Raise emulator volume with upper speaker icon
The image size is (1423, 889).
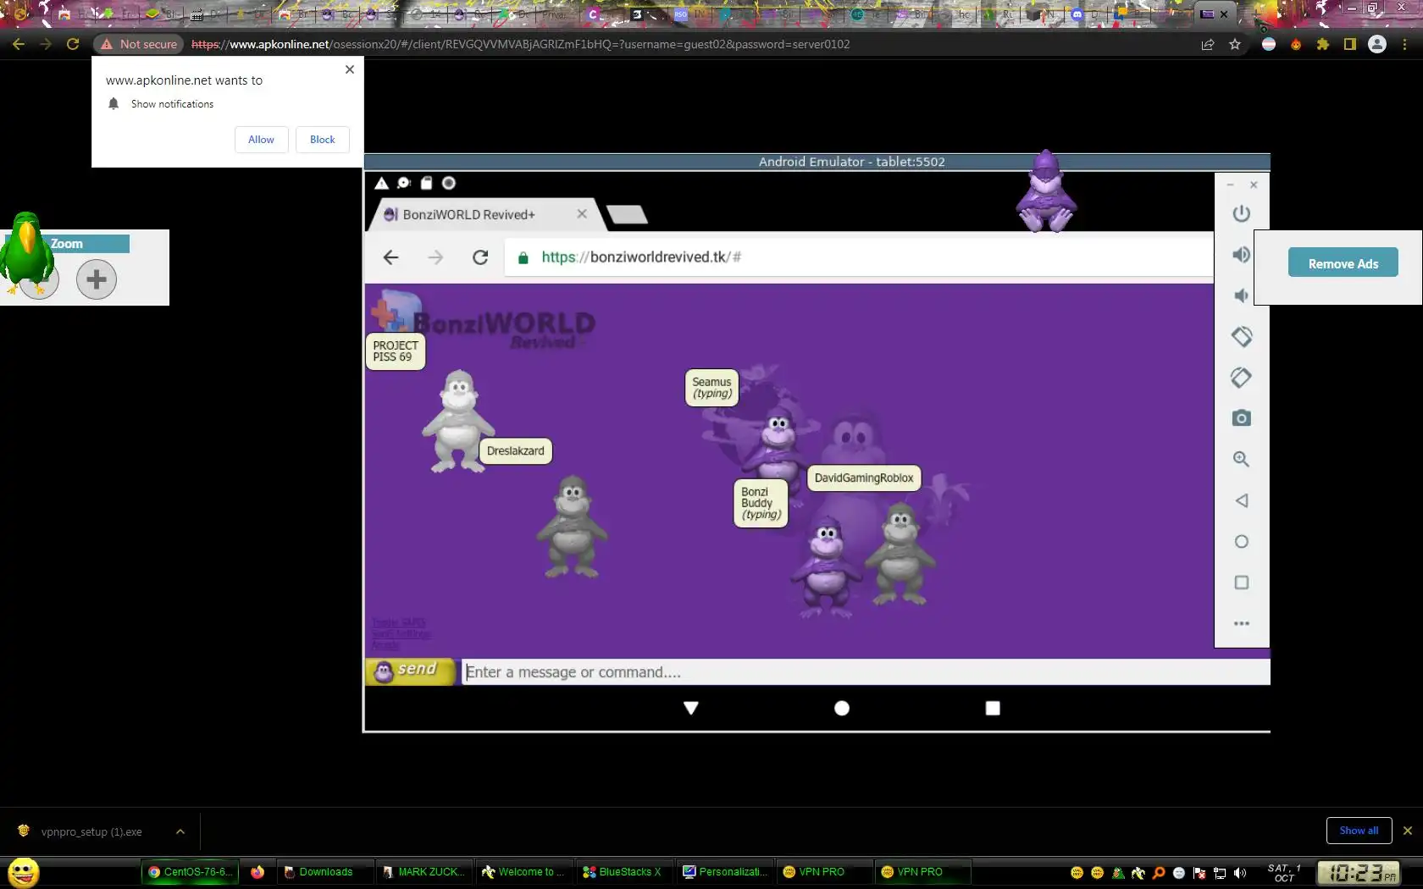click(x=1241, y=254)
